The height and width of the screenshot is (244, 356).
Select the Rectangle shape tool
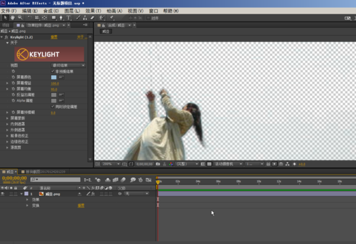[54, 18]
